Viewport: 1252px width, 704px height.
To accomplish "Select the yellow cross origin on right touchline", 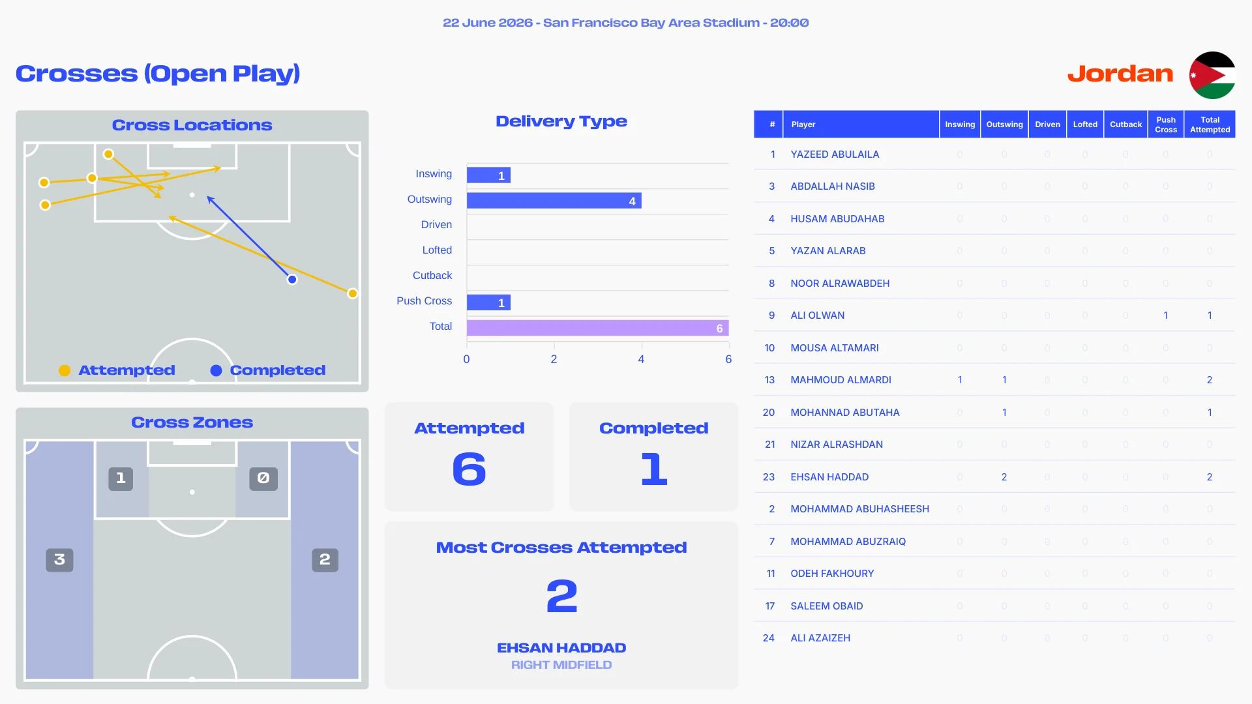I will tap(353, 293).
